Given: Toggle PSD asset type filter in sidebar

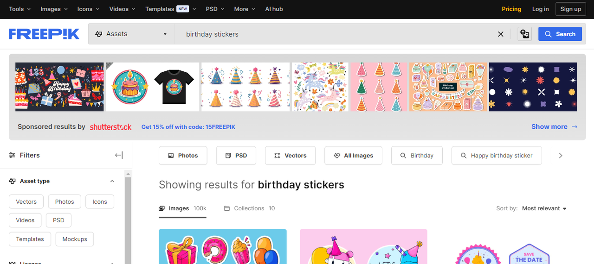Looking at the screenshot, I should pyautogui.click(x=58, y=220).
